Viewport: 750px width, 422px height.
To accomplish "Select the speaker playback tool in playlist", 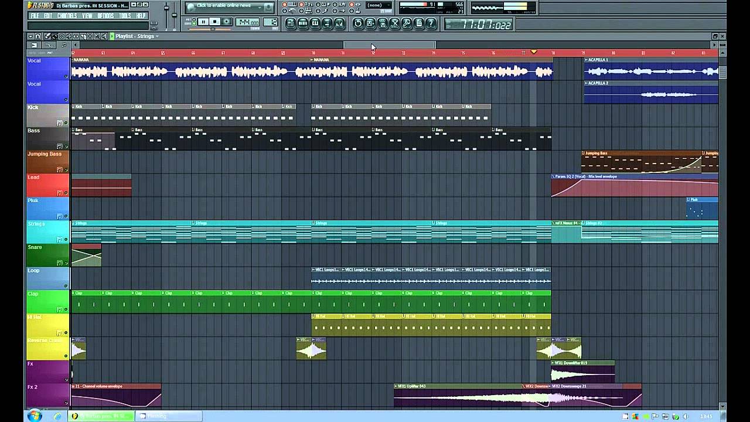I will click(x=104, y=36).
